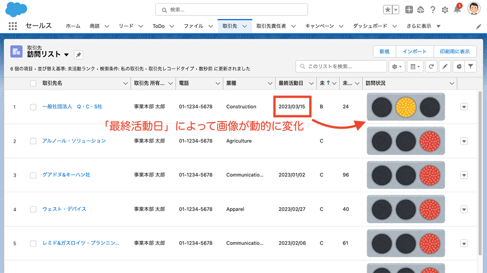
Task: Go to the ホーム tab
Action: (x=73, y=26)
